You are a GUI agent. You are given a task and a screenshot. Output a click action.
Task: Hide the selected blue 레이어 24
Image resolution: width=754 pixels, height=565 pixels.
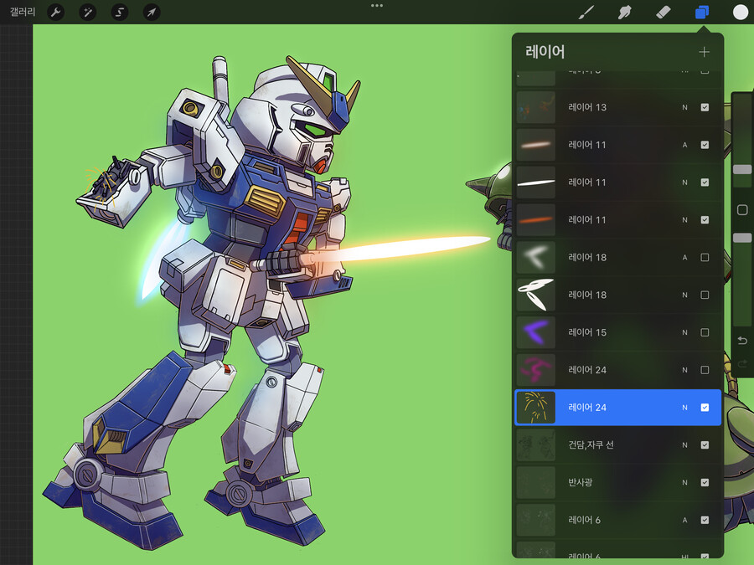705,407
